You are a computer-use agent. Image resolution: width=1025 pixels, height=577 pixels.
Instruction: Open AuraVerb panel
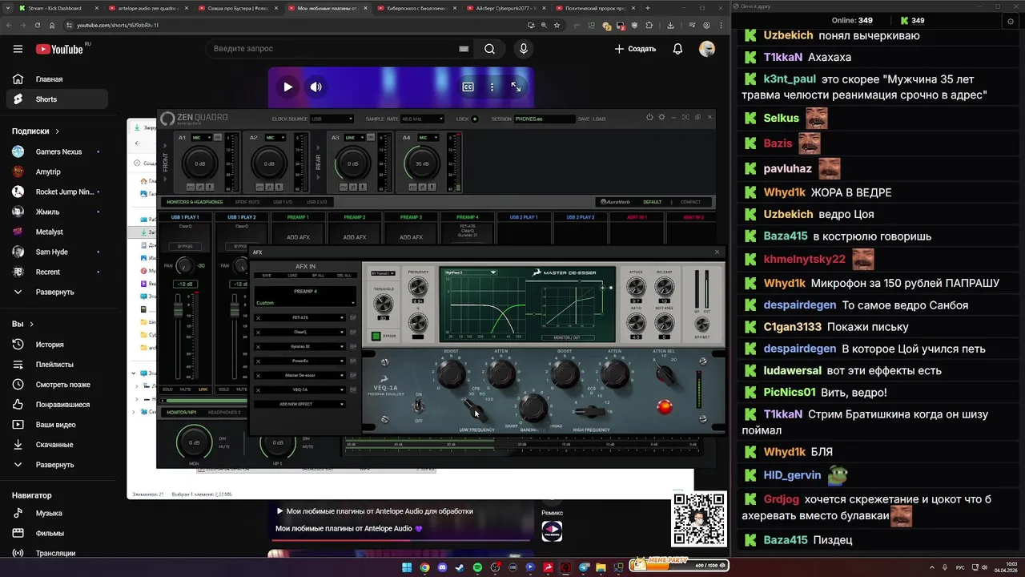[617, 202]
